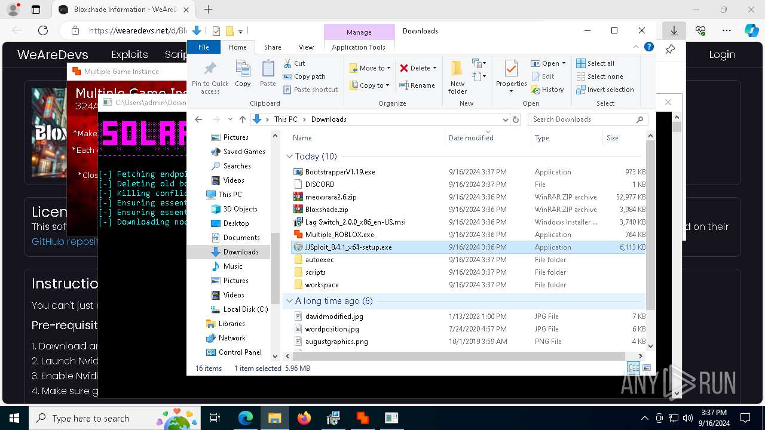This screenshot has width=765, height=430.
Task: Open Explorer Help question mark icon
Action: [x=648, y=47]
